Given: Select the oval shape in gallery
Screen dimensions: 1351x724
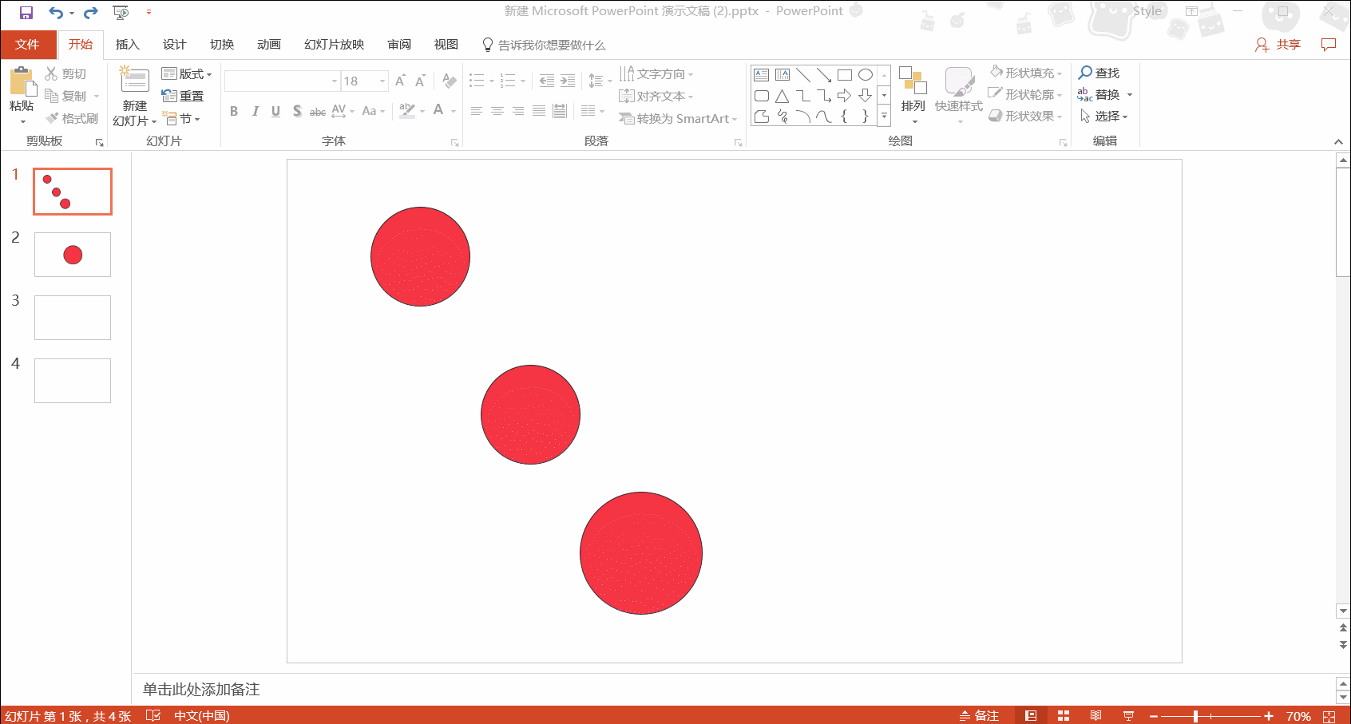Looking at the screenshot, I should [x=865, y=75].
